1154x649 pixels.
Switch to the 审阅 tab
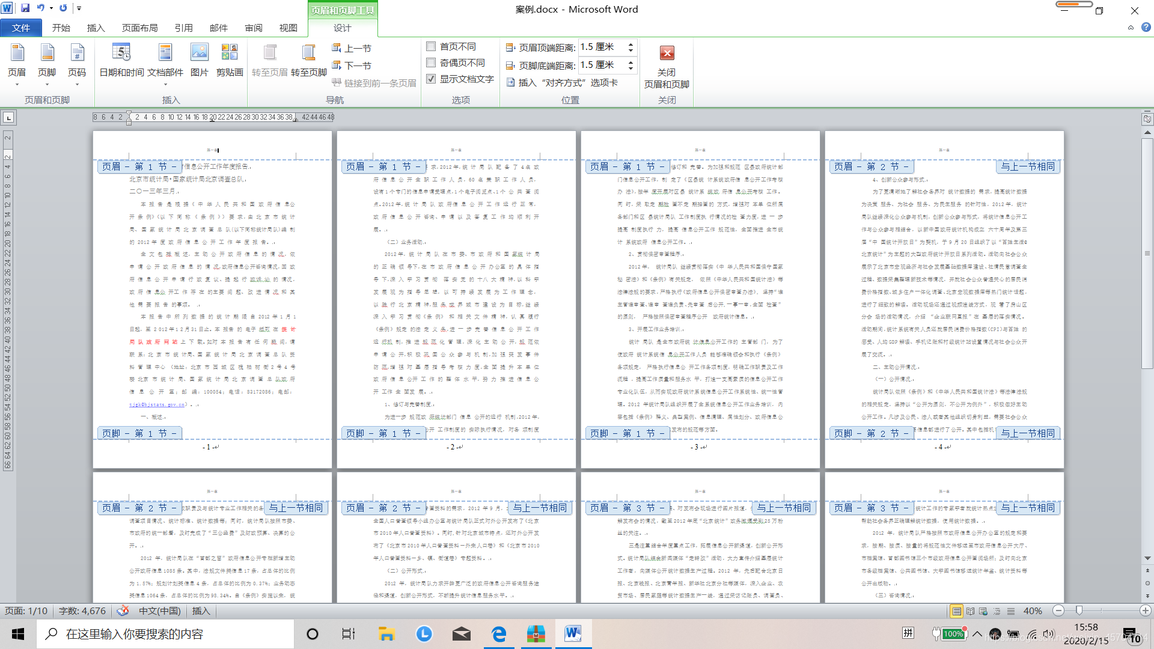[254, 28]
